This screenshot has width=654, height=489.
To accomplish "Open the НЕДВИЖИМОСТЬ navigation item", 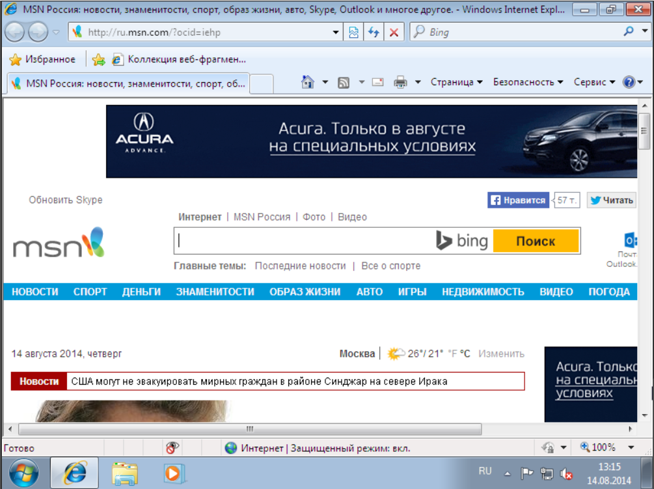I will point(483,292).
